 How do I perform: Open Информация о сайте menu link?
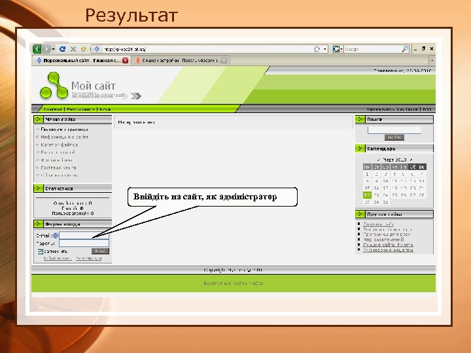point(65,137)
